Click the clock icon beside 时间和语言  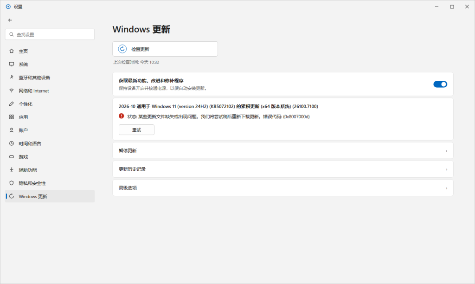(12, 143)
